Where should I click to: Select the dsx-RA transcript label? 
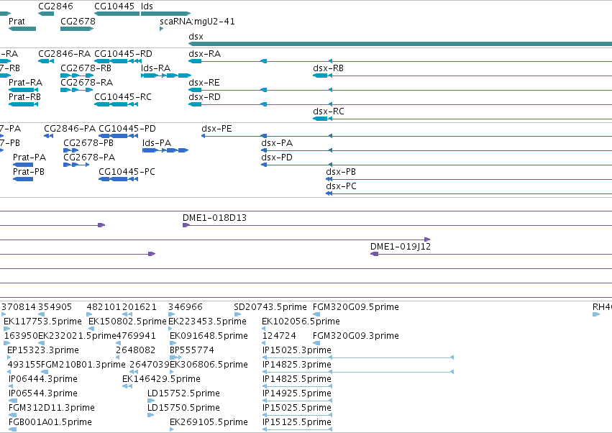pos(204,54)
